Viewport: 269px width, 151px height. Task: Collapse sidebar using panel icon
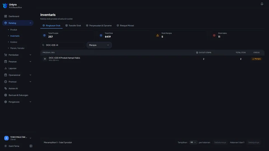tap(31, 146)
